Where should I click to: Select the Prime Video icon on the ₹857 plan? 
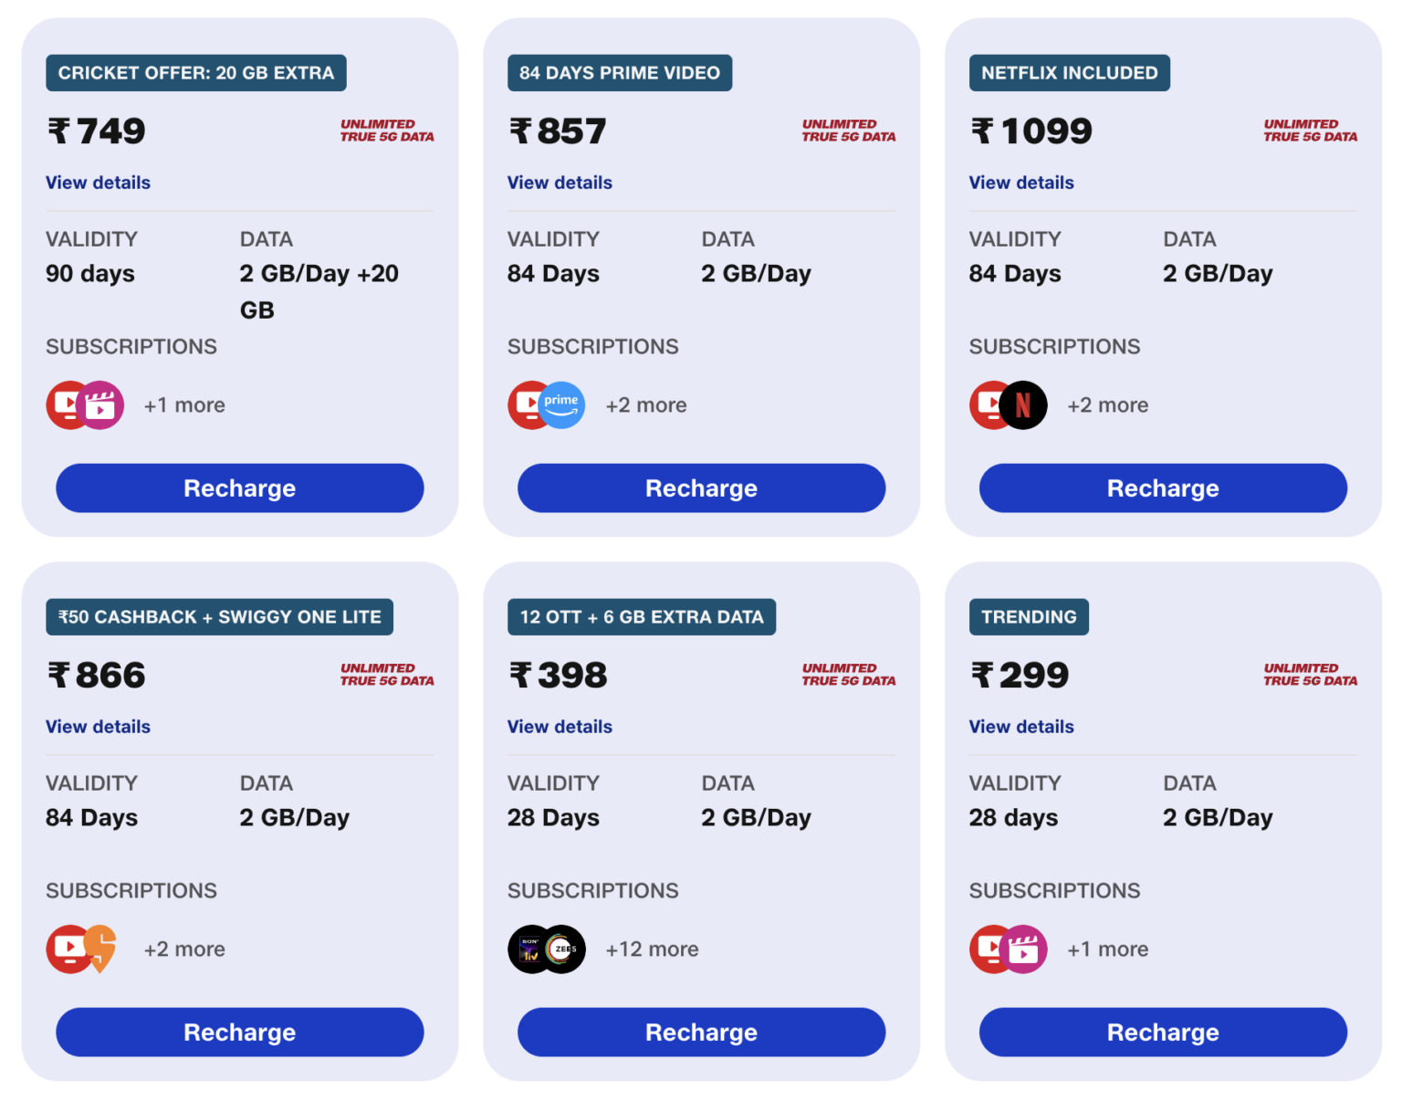564,404
